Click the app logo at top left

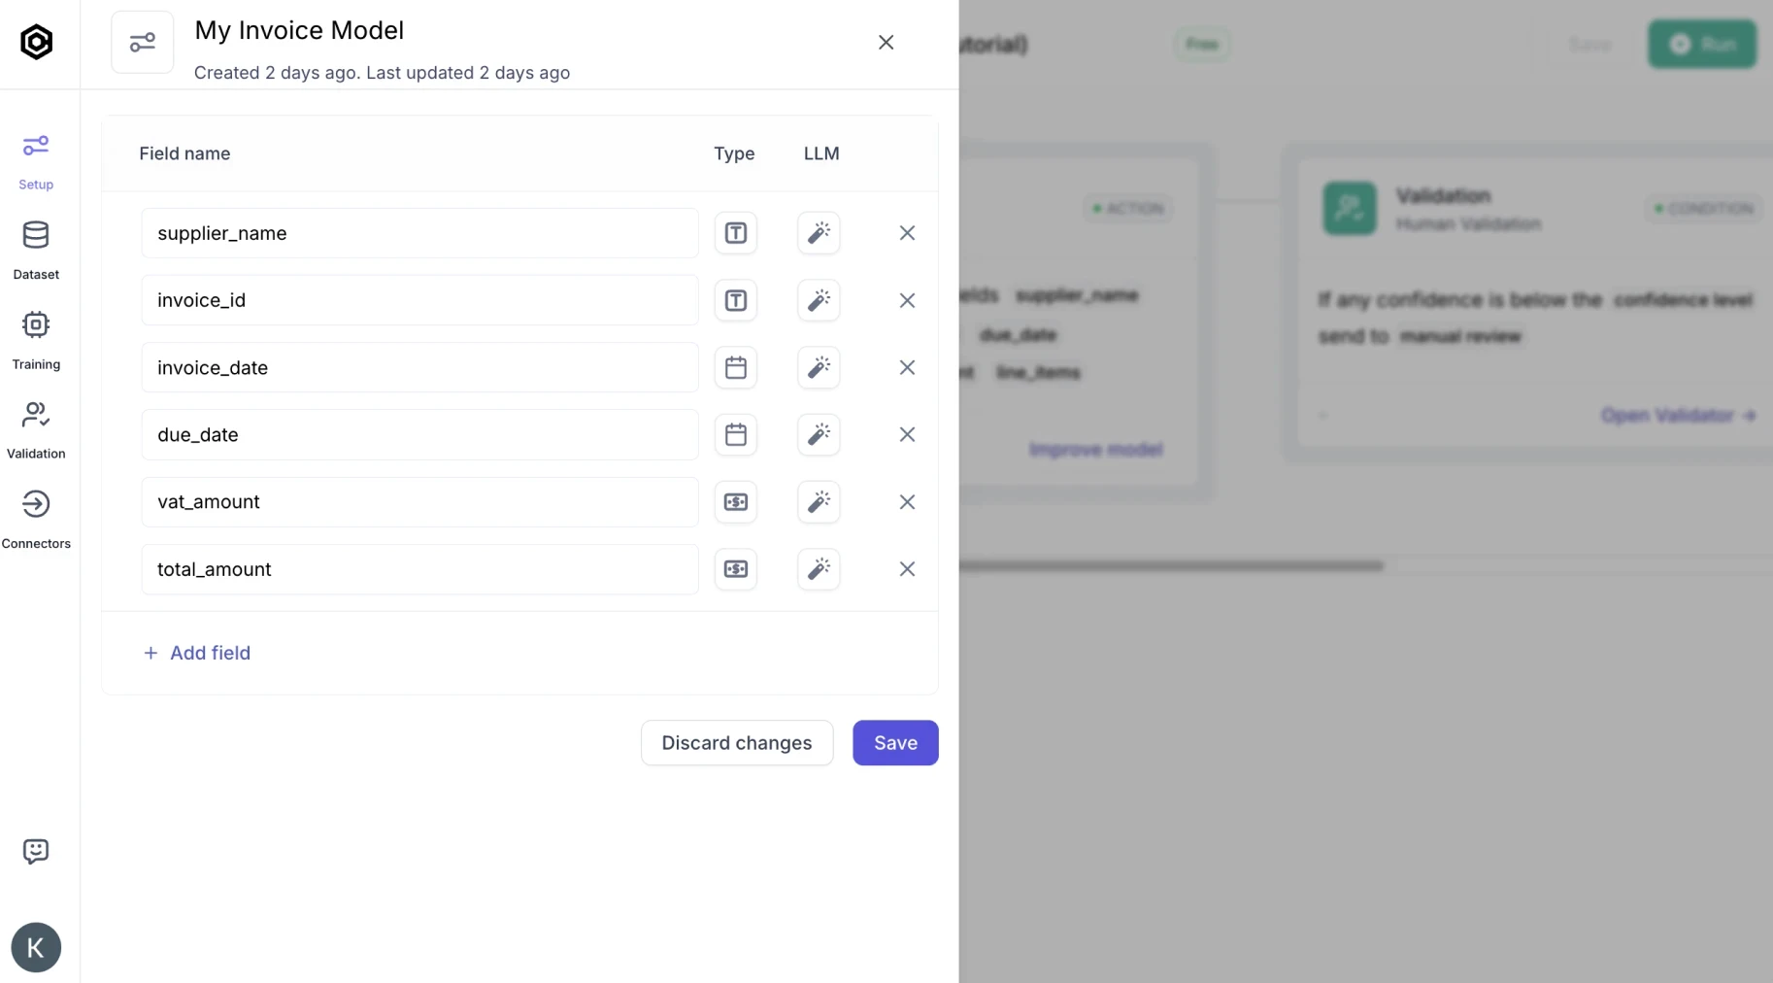pyautogui.click(x=36, y=42)
